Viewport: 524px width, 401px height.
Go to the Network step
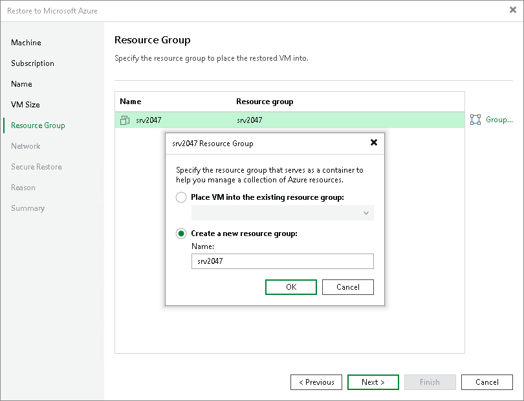pos(25,146)
